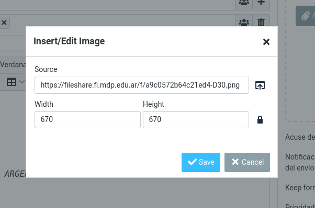
Task: Click the 'Insert/Edit Image' dialog title
Action: click(69, 41)
